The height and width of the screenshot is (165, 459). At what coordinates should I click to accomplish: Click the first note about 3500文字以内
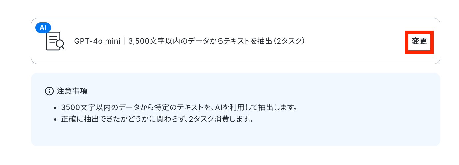click(x=179, y=108)
